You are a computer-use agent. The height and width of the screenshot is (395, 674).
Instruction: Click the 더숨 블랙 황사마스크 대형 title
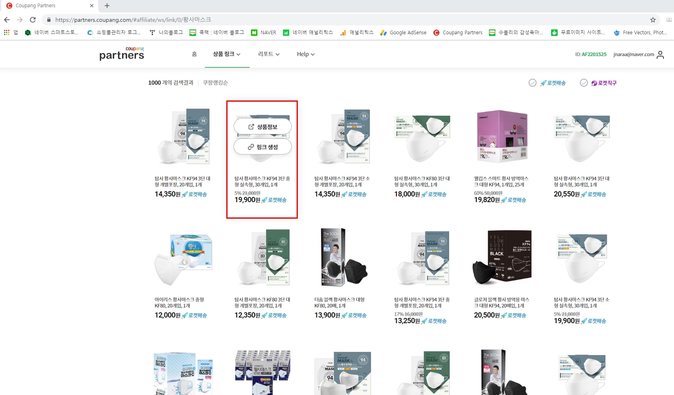coord(339,303)
